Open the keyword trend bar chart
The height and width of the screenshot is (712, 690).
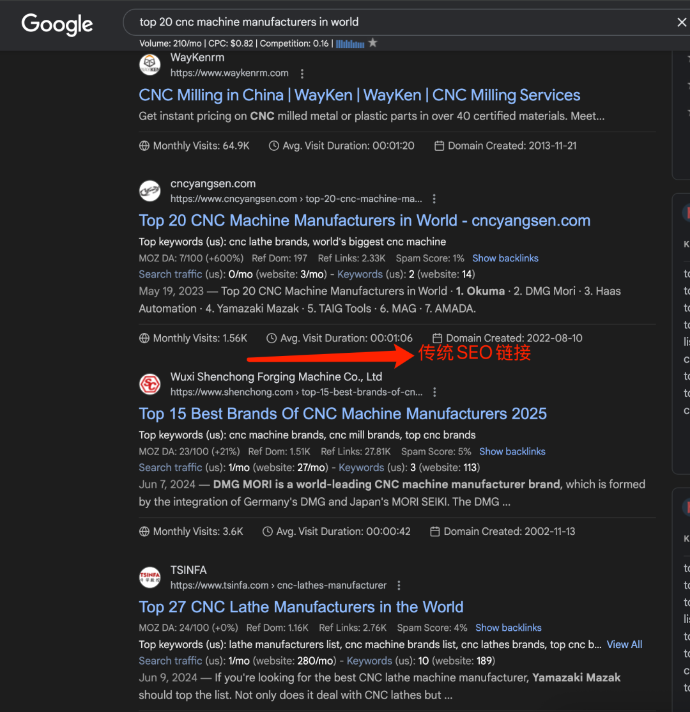(350, 43)
